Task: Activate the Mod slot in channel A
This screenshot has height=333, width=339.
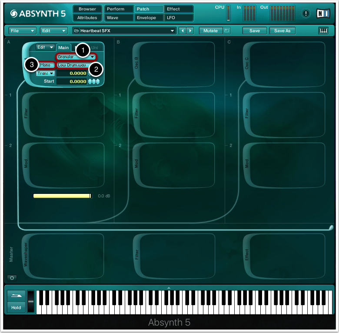Action: [63, 165]
